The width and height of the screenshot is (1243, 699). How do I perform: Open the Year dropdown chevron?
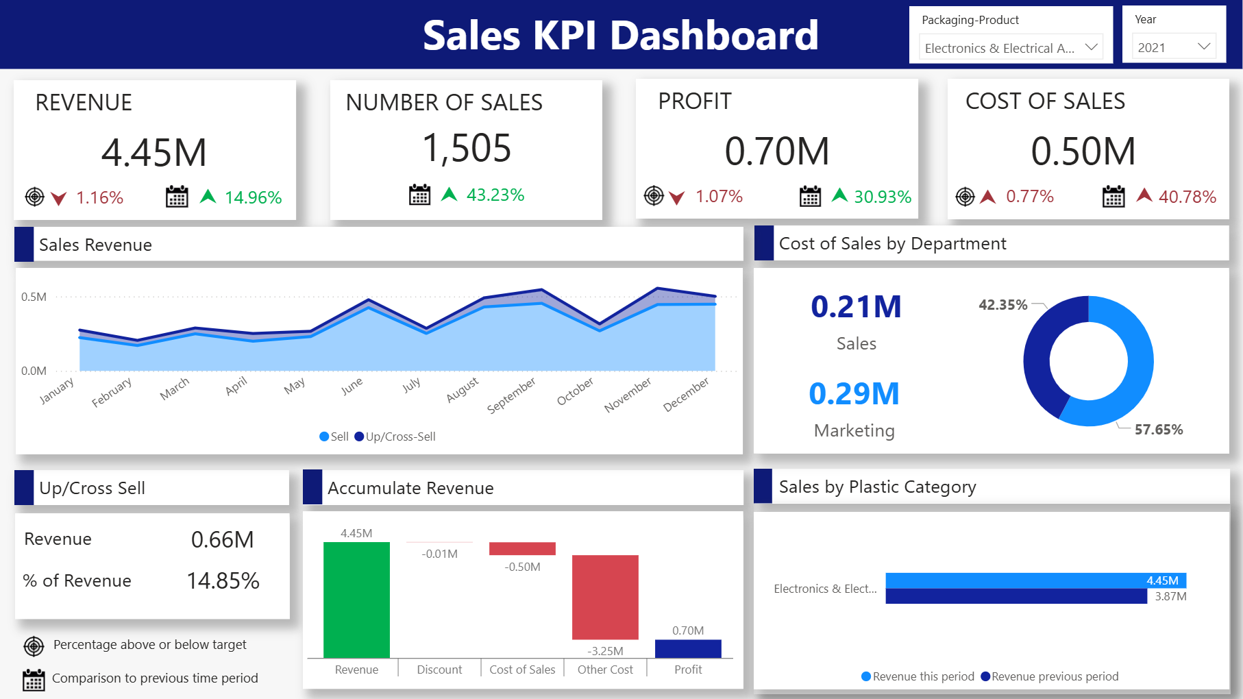[1203, 47]
